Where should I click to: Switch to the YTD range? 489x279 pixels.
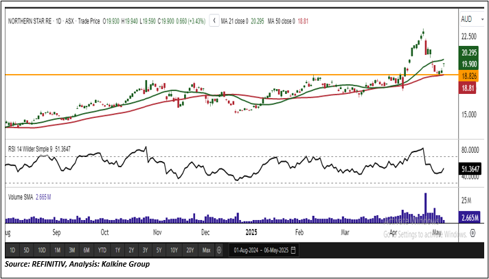102,250
